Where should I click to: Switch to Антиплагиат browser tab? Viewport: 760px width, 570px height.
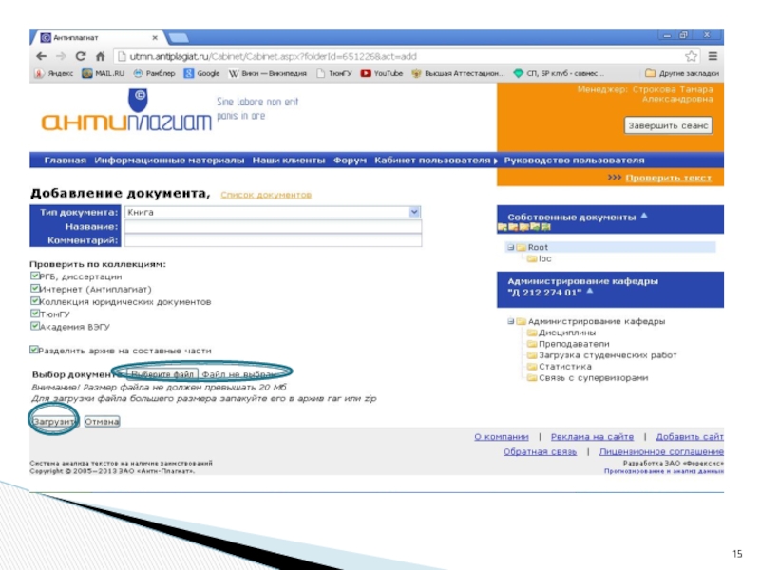[100, 37]
